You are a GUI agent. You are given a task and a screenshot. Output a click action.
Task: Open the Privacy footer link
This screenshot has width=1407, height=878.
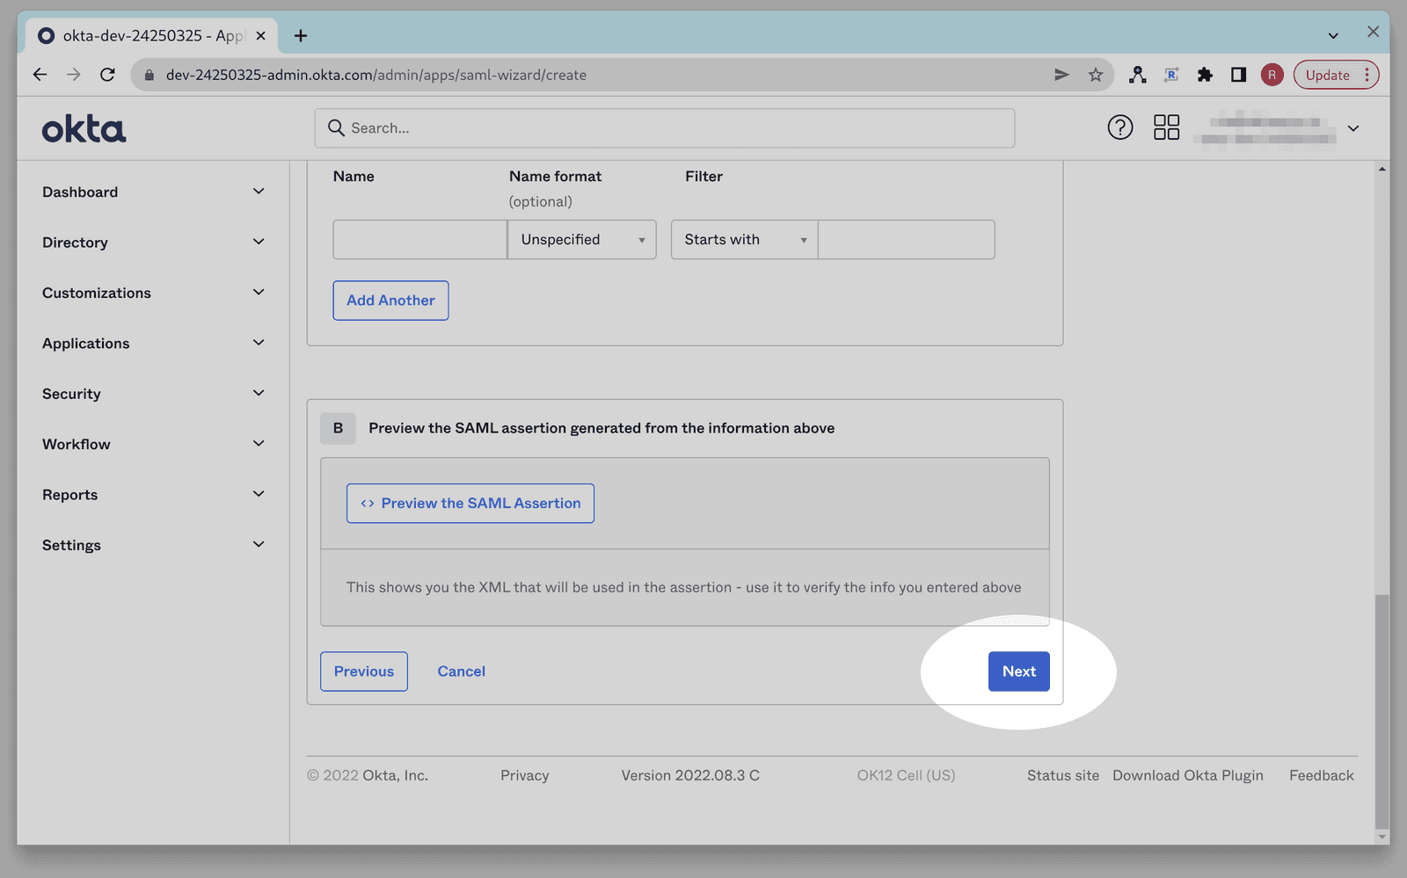pos(525,775)
